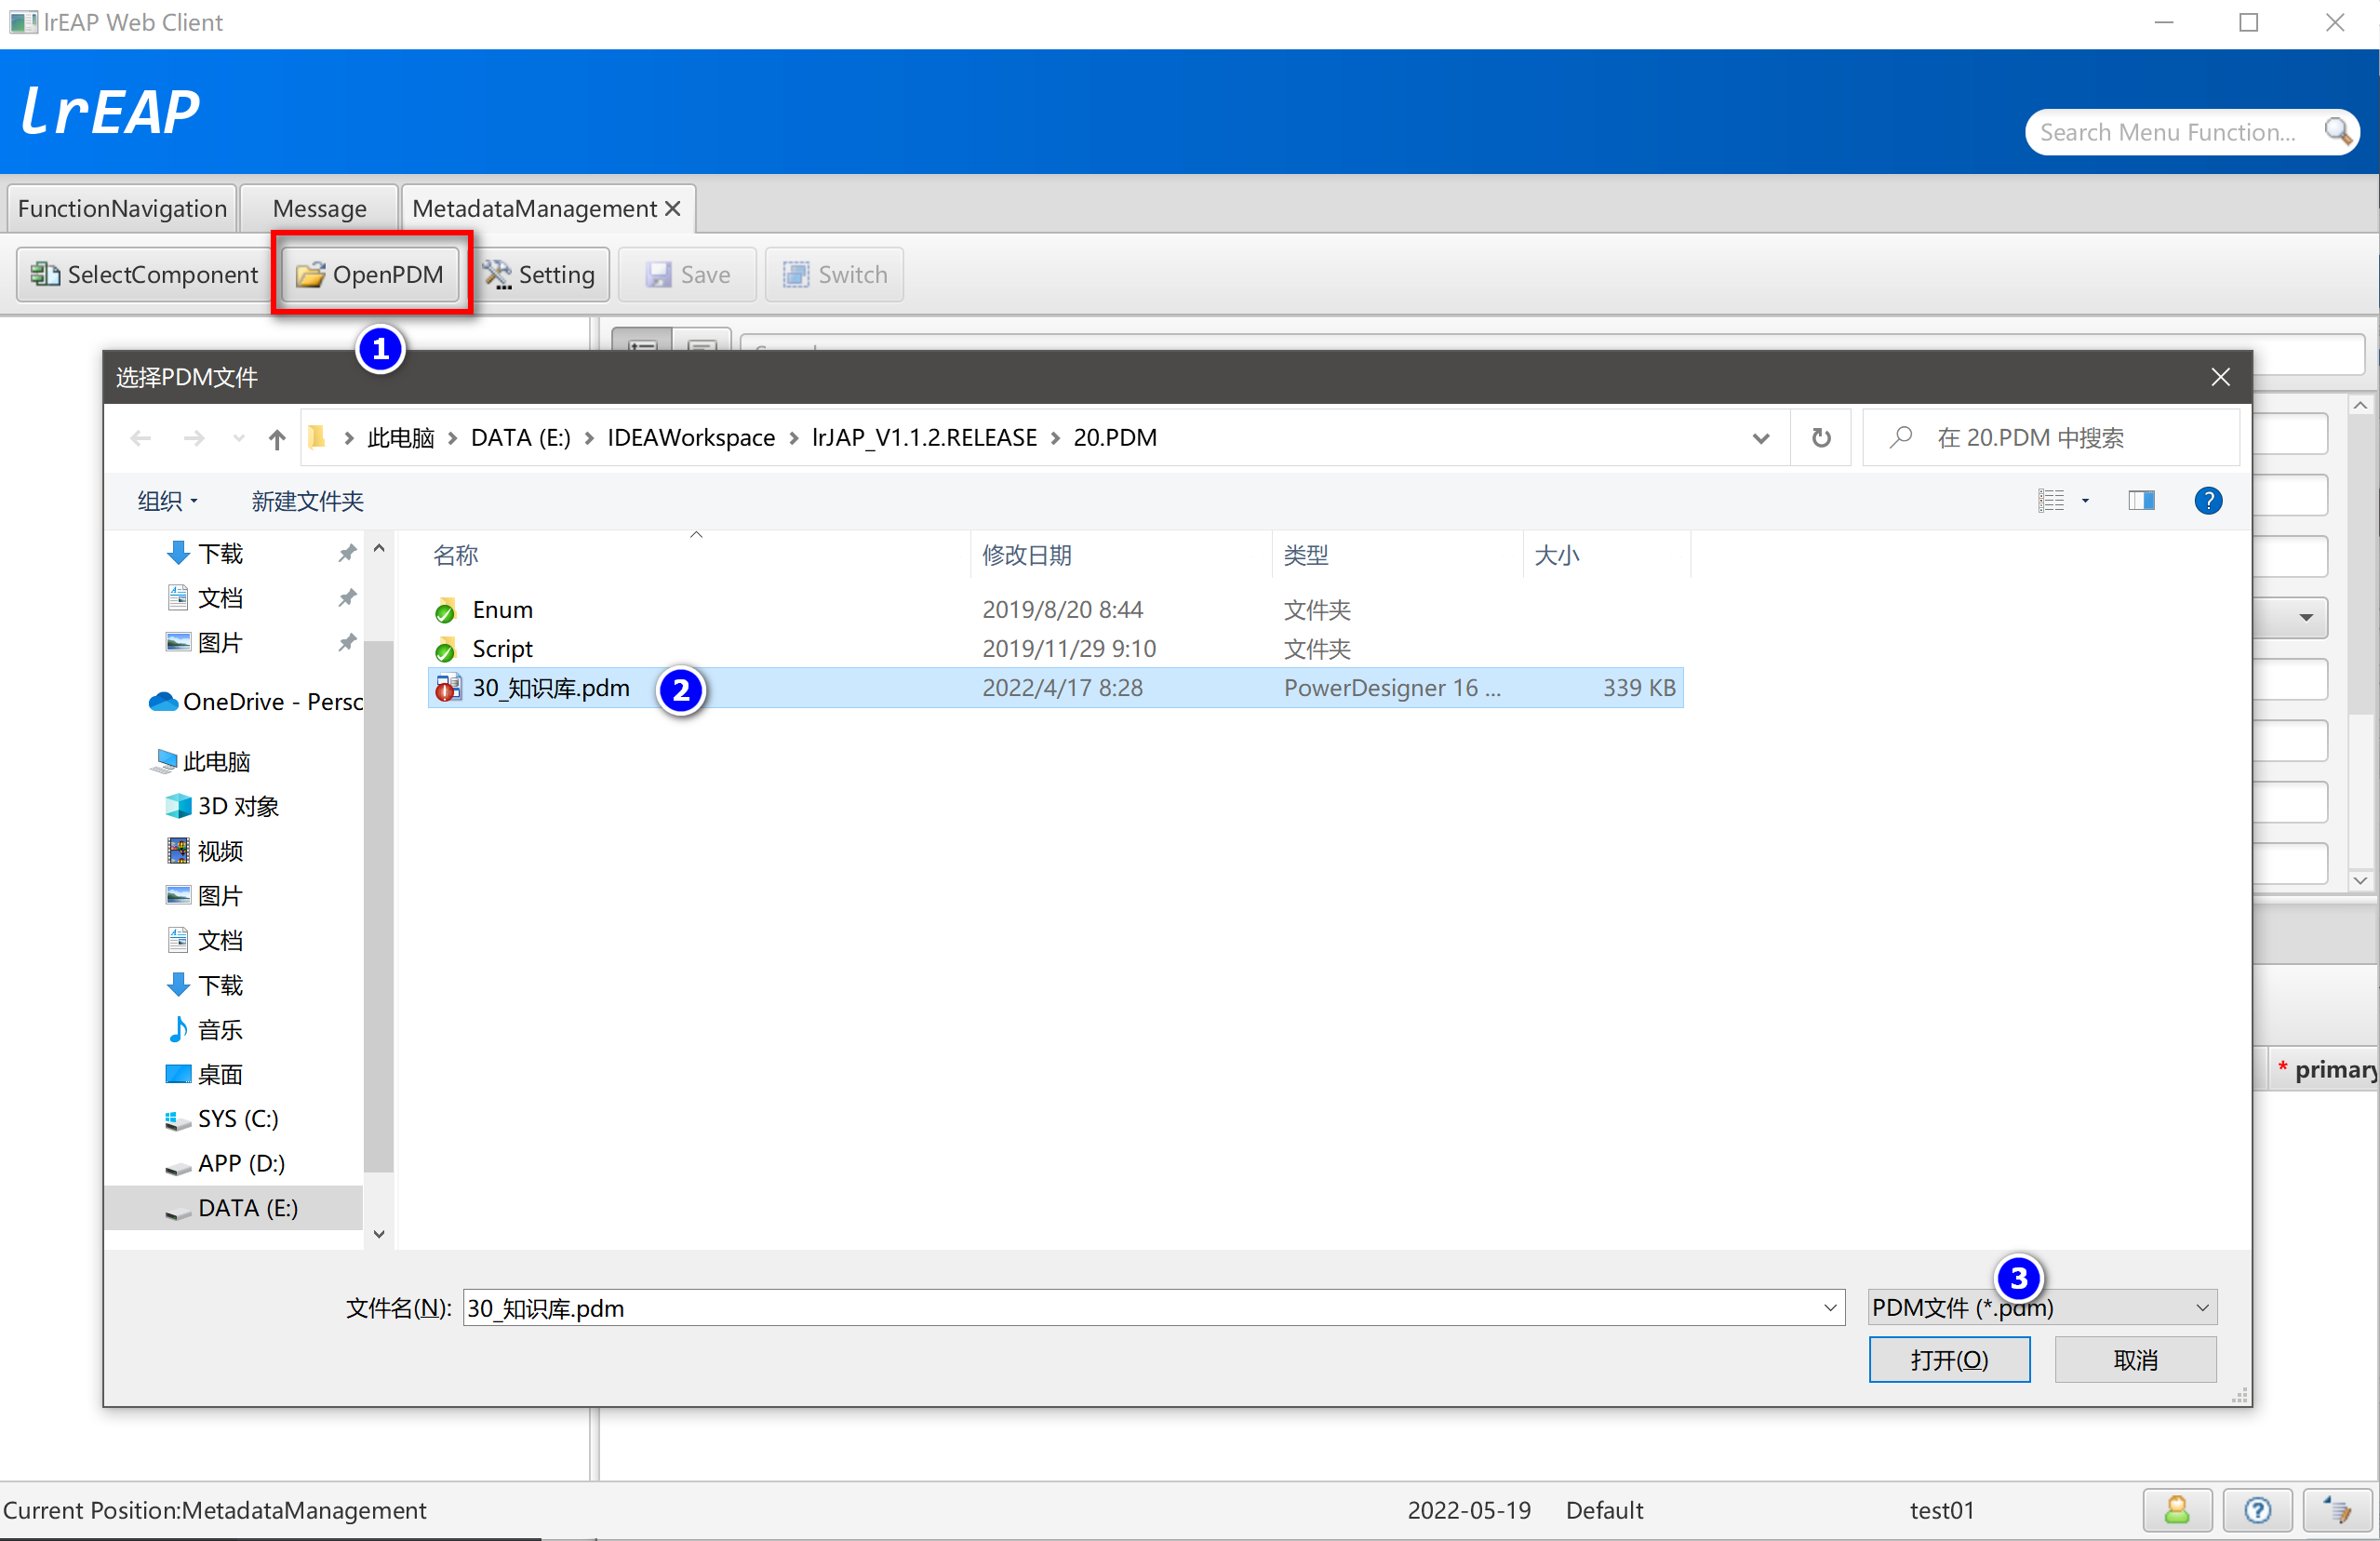Open the dialog help icon
The height and width of the screenshot is (1541, 2380).
click(2207, 501)
